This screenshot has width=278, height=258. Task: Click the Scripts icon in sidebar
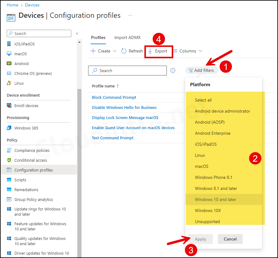pos(9,179)
